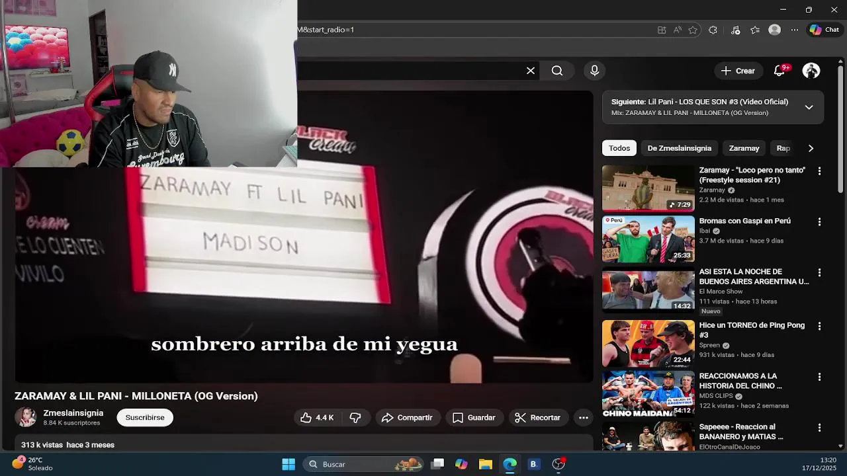Screen dimensions: 847x476
Task: Open the Edge favorites list icon
Action: pyautogui.click(x=755, y=30)
